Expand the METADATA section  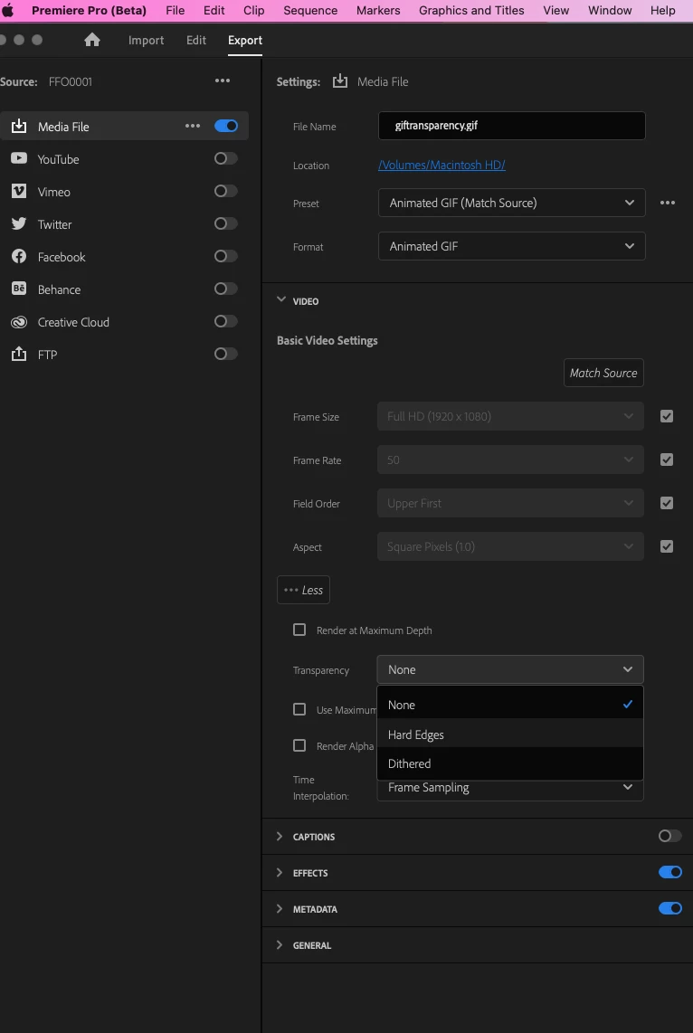coord(280,908)
